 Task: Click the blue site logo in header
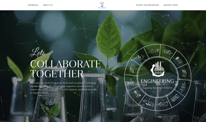[x=102, y=5]
